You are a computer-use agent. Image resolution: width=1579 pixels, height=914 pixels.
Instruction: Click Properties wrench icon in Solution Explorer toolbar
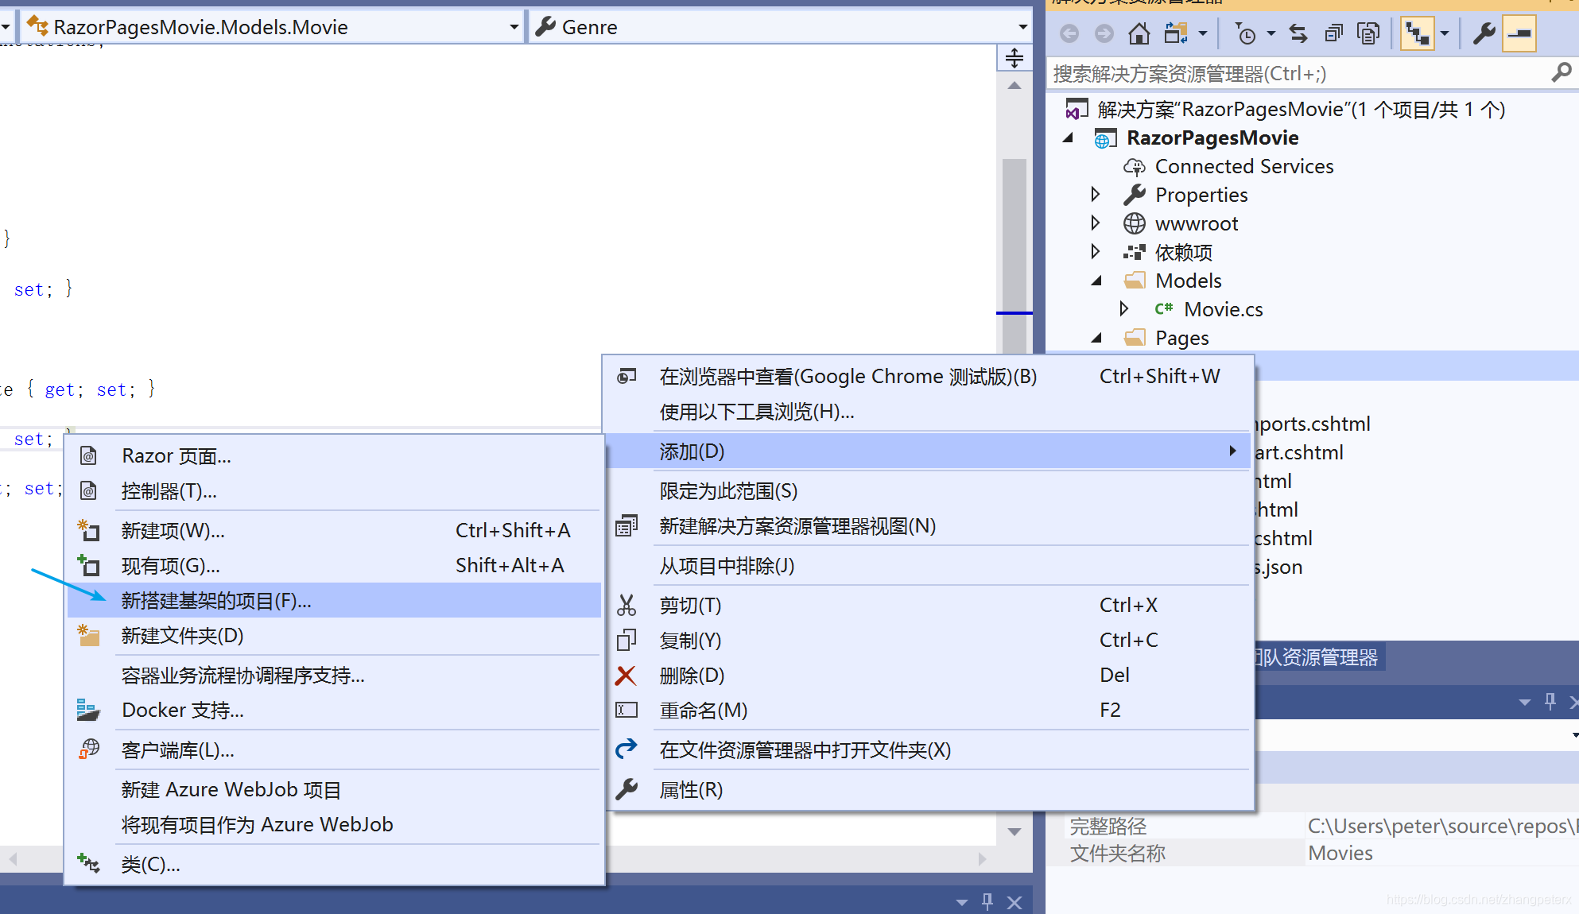tap(1484, 33)
